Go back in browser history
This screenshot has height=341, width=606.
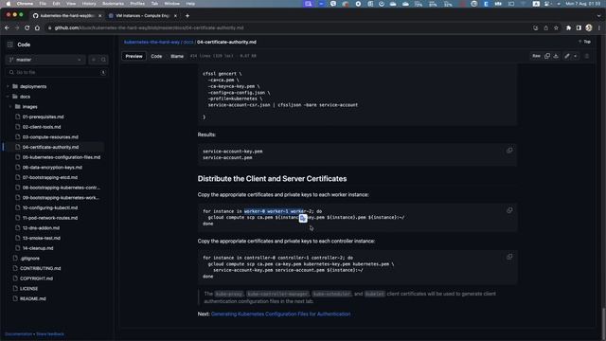pyautogui.click(x=7, y=27)
